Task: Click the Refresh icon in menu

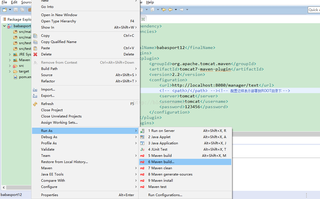Action: [x=35, y=104]
